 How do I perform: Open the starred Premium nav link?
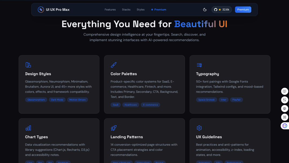tap(158, 10)
